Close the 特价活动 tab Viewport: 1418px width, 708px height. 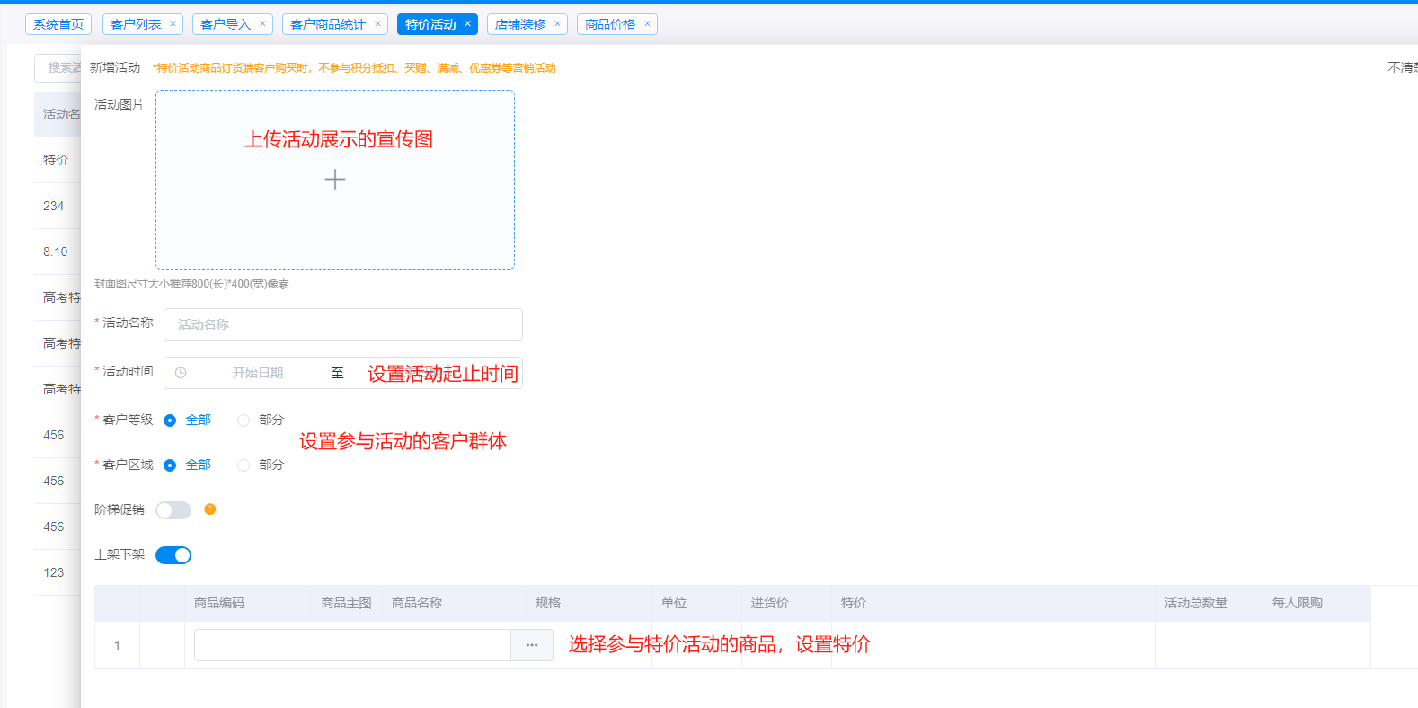click(x=467, y=24)
